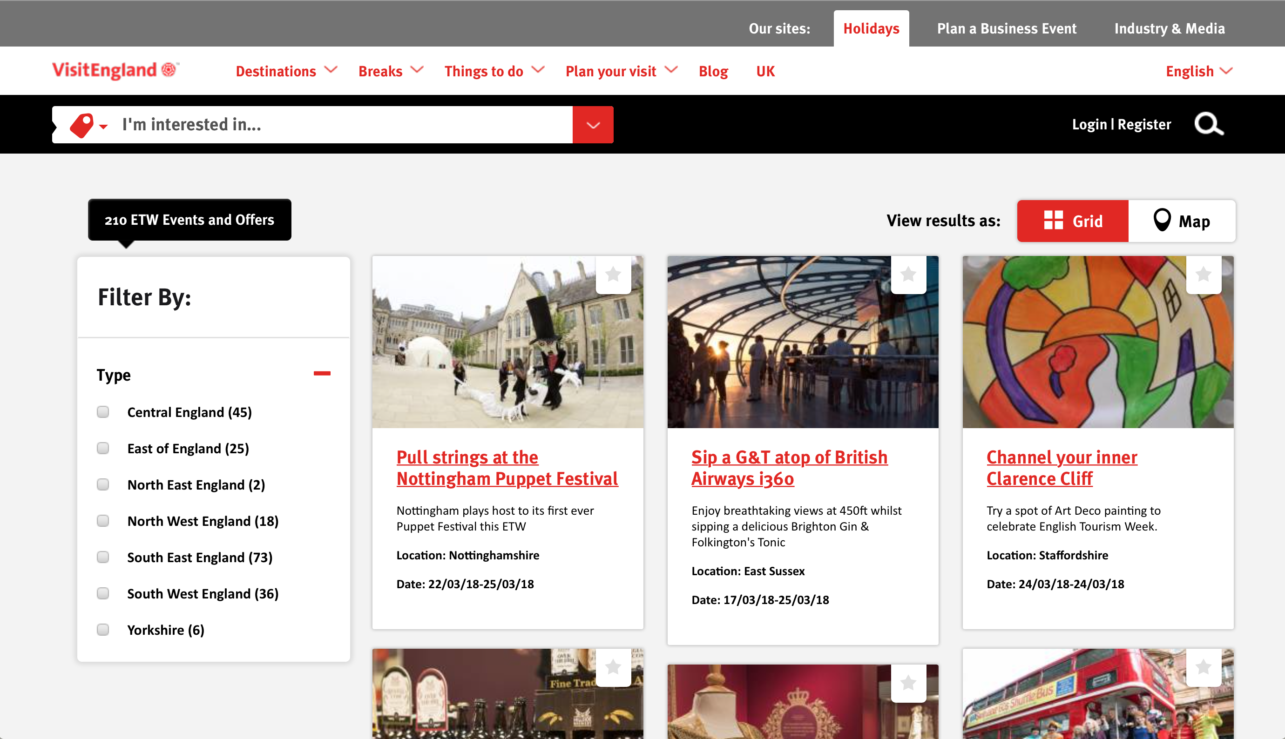1285x739 pixels.
Task: Tick the Yorkshire (6) checkbox
Action: coord(103,629)
